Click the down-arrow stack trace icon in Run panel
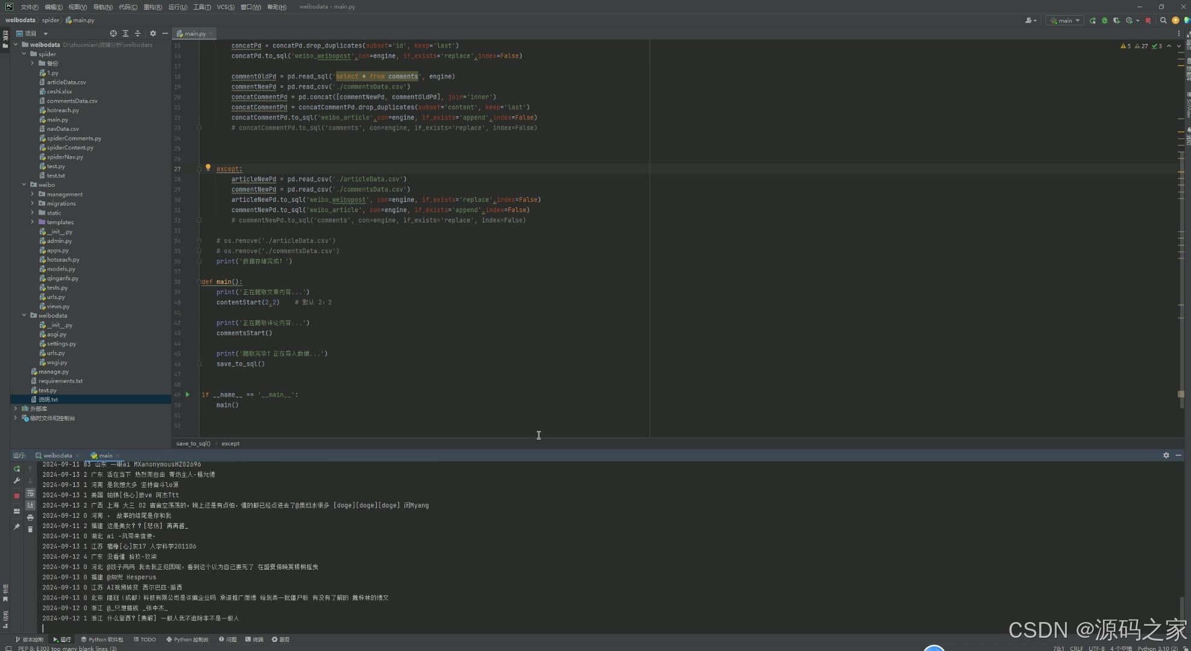This screenshot has height=651, width=1191. [30, 481]
